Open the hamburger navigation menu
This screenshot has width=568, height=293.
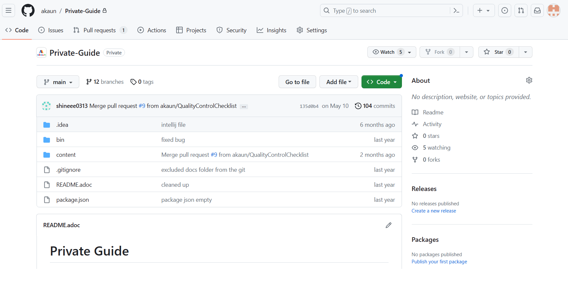8,11
